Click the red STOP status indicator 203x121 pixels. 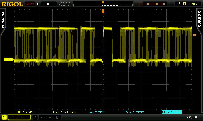coord(30,4)
